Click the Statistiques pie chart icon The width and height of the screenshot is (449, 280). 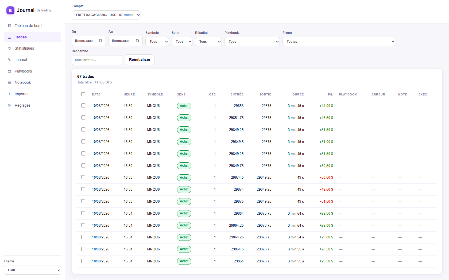(x=9, y=48)
